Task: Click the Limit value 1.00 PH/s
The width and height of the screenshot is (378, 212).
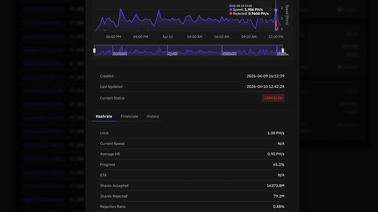Action: [276, 133]
